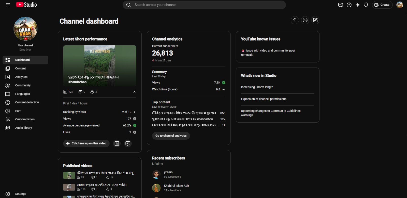Click the Create button
Screen dimensions: 407x198
point(382,5)
